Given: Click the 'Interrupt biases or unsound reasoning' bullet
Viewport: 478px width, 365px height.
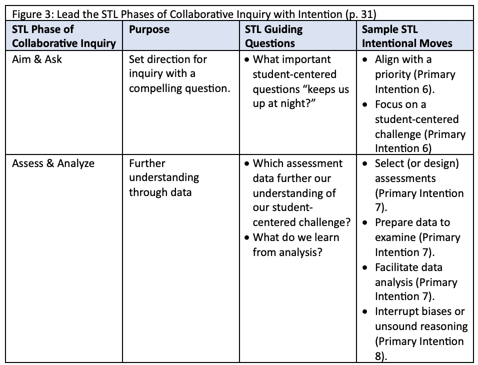Looking at the screenshot, I should click(x=415, y=333).
